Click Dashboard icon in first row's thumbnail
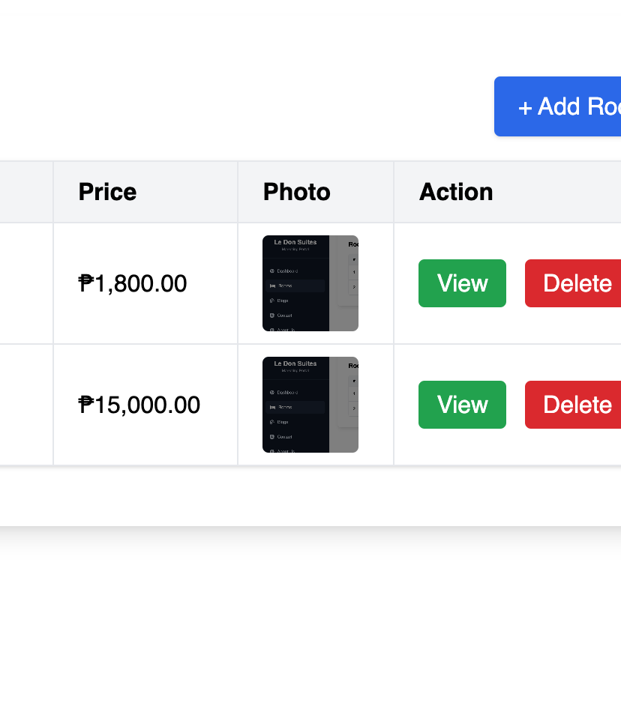Image resolution: width=621 pixels, height=712 pixels. point(271,271)
